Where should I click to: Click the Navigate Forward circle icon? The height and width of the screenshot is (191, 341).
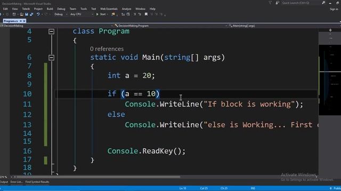(x=7, y=14)
